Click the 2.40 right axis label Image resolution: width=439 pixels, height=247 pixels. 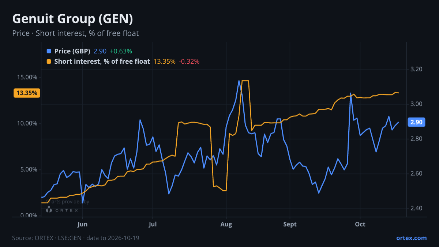pyautogui.click(x=416, y=208)
